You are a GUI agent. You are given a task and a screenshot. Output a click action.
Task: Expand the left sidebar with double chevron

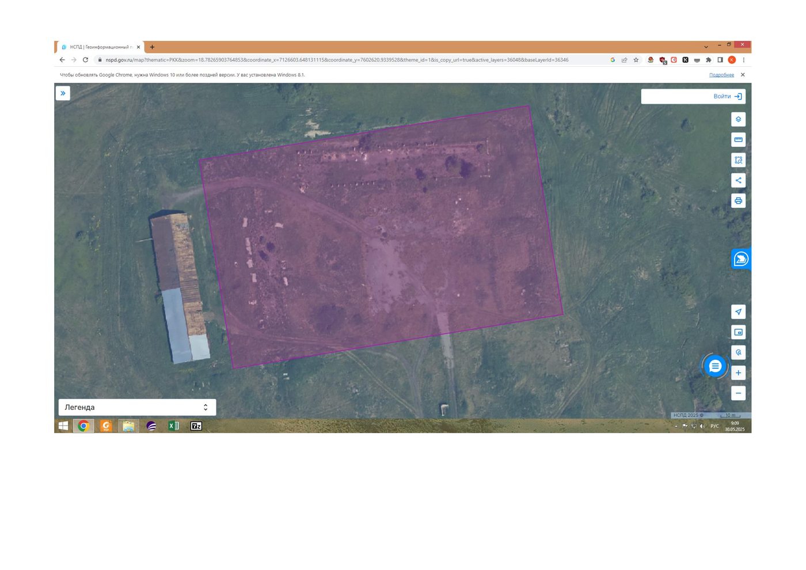tap(63, 93)
